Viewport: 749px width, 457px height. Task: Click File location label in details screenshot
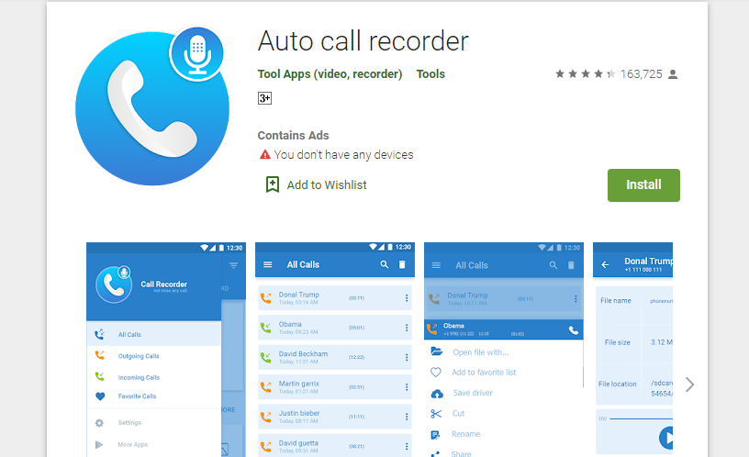tap(617, 384)
